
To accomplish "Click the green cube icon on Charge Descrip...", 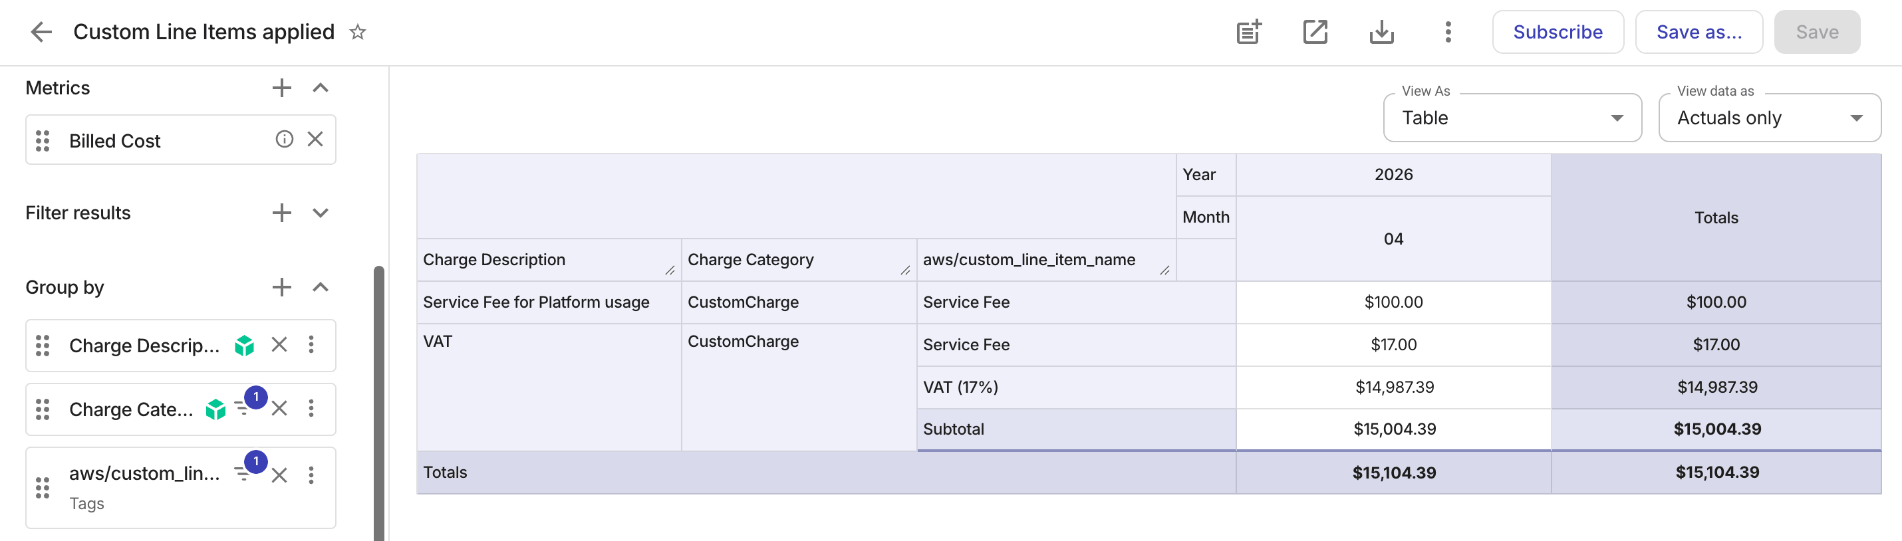I will click(x=244, y=345).
